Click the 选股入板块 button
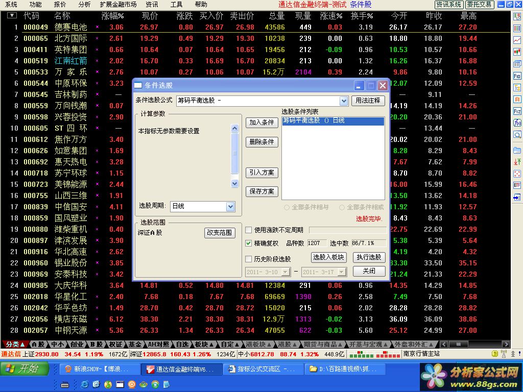 [328, 257]
